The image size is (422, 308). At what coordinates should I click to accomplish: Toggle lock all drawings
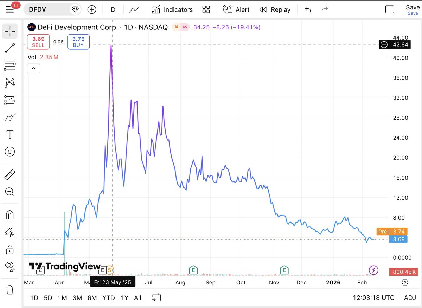point(10,249)
